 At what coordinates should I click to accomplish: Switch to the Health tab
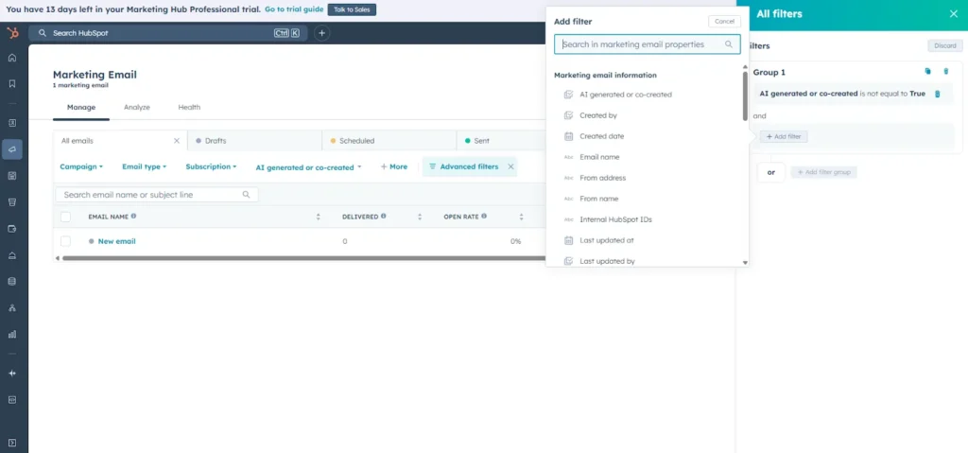pos(189,108)
